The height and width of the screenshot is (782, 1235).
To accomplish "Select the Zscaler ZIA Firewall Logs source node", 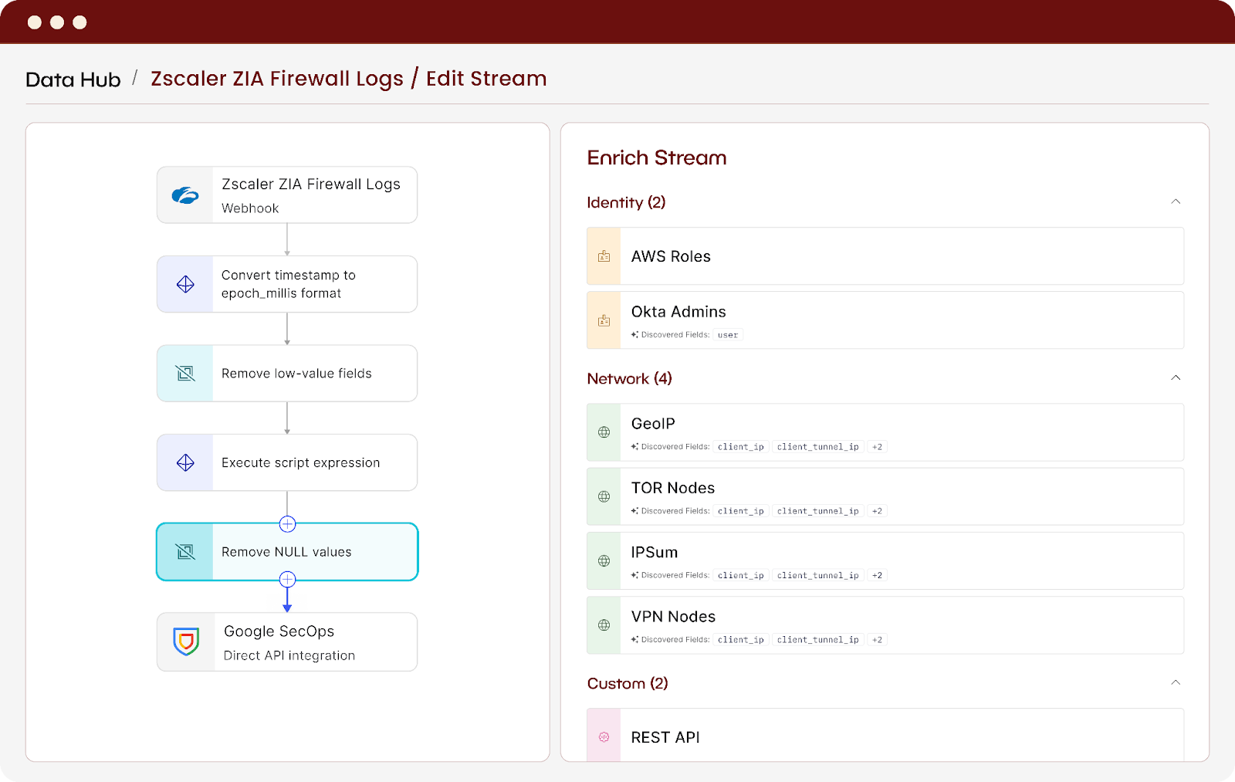I will [x=287, y=195].
